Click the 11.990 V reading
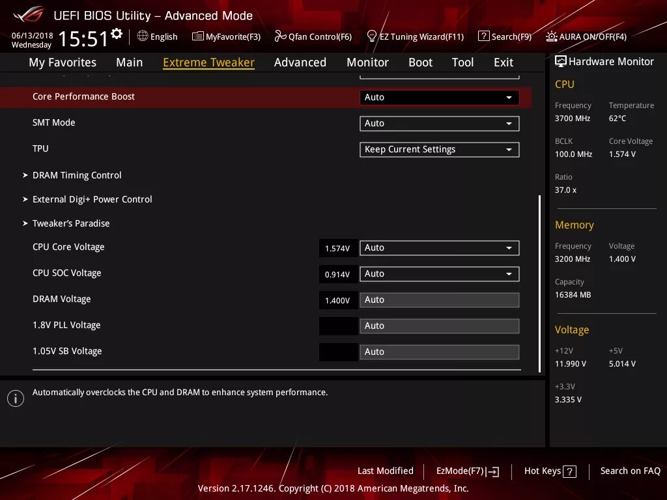Screen dimensions: 667x500 [x=571, y=363]
